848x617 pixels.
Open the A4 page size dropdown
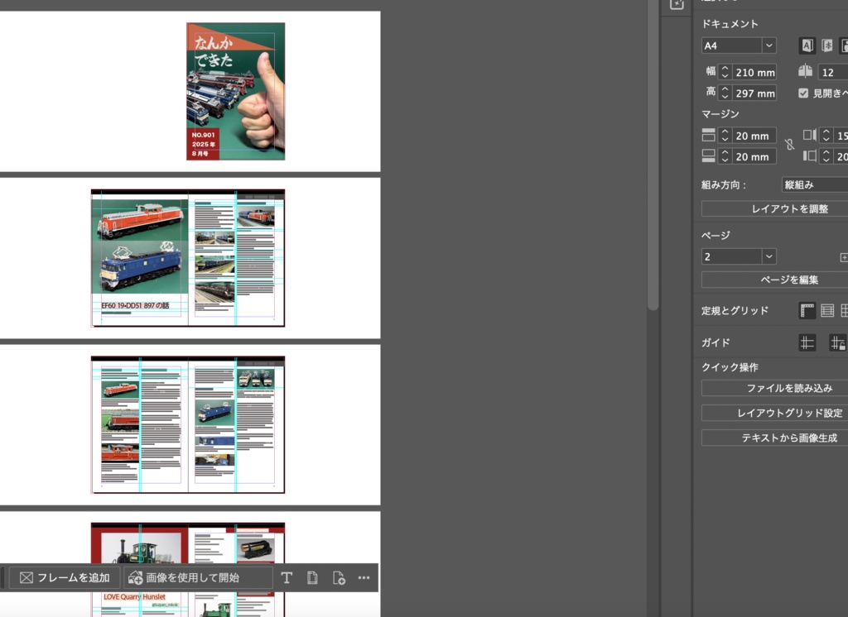point(769,45)
